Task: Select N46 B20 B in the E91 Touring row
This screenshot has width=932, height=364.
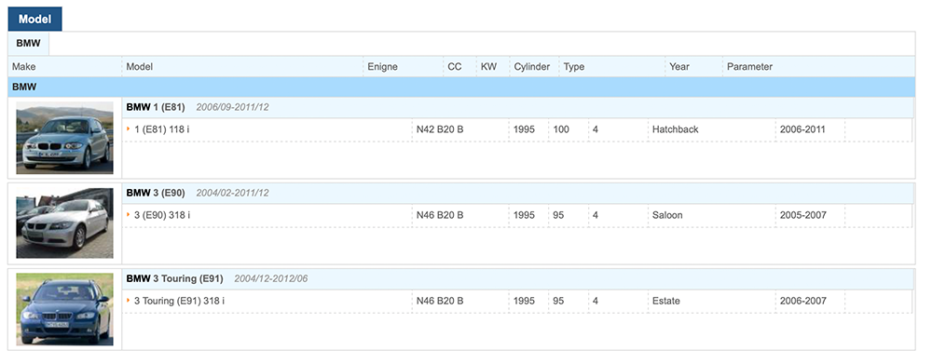Action: tap(440, 301)
